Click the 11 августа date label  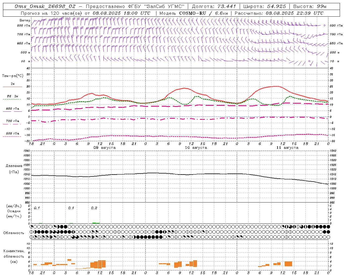[287, 148]
